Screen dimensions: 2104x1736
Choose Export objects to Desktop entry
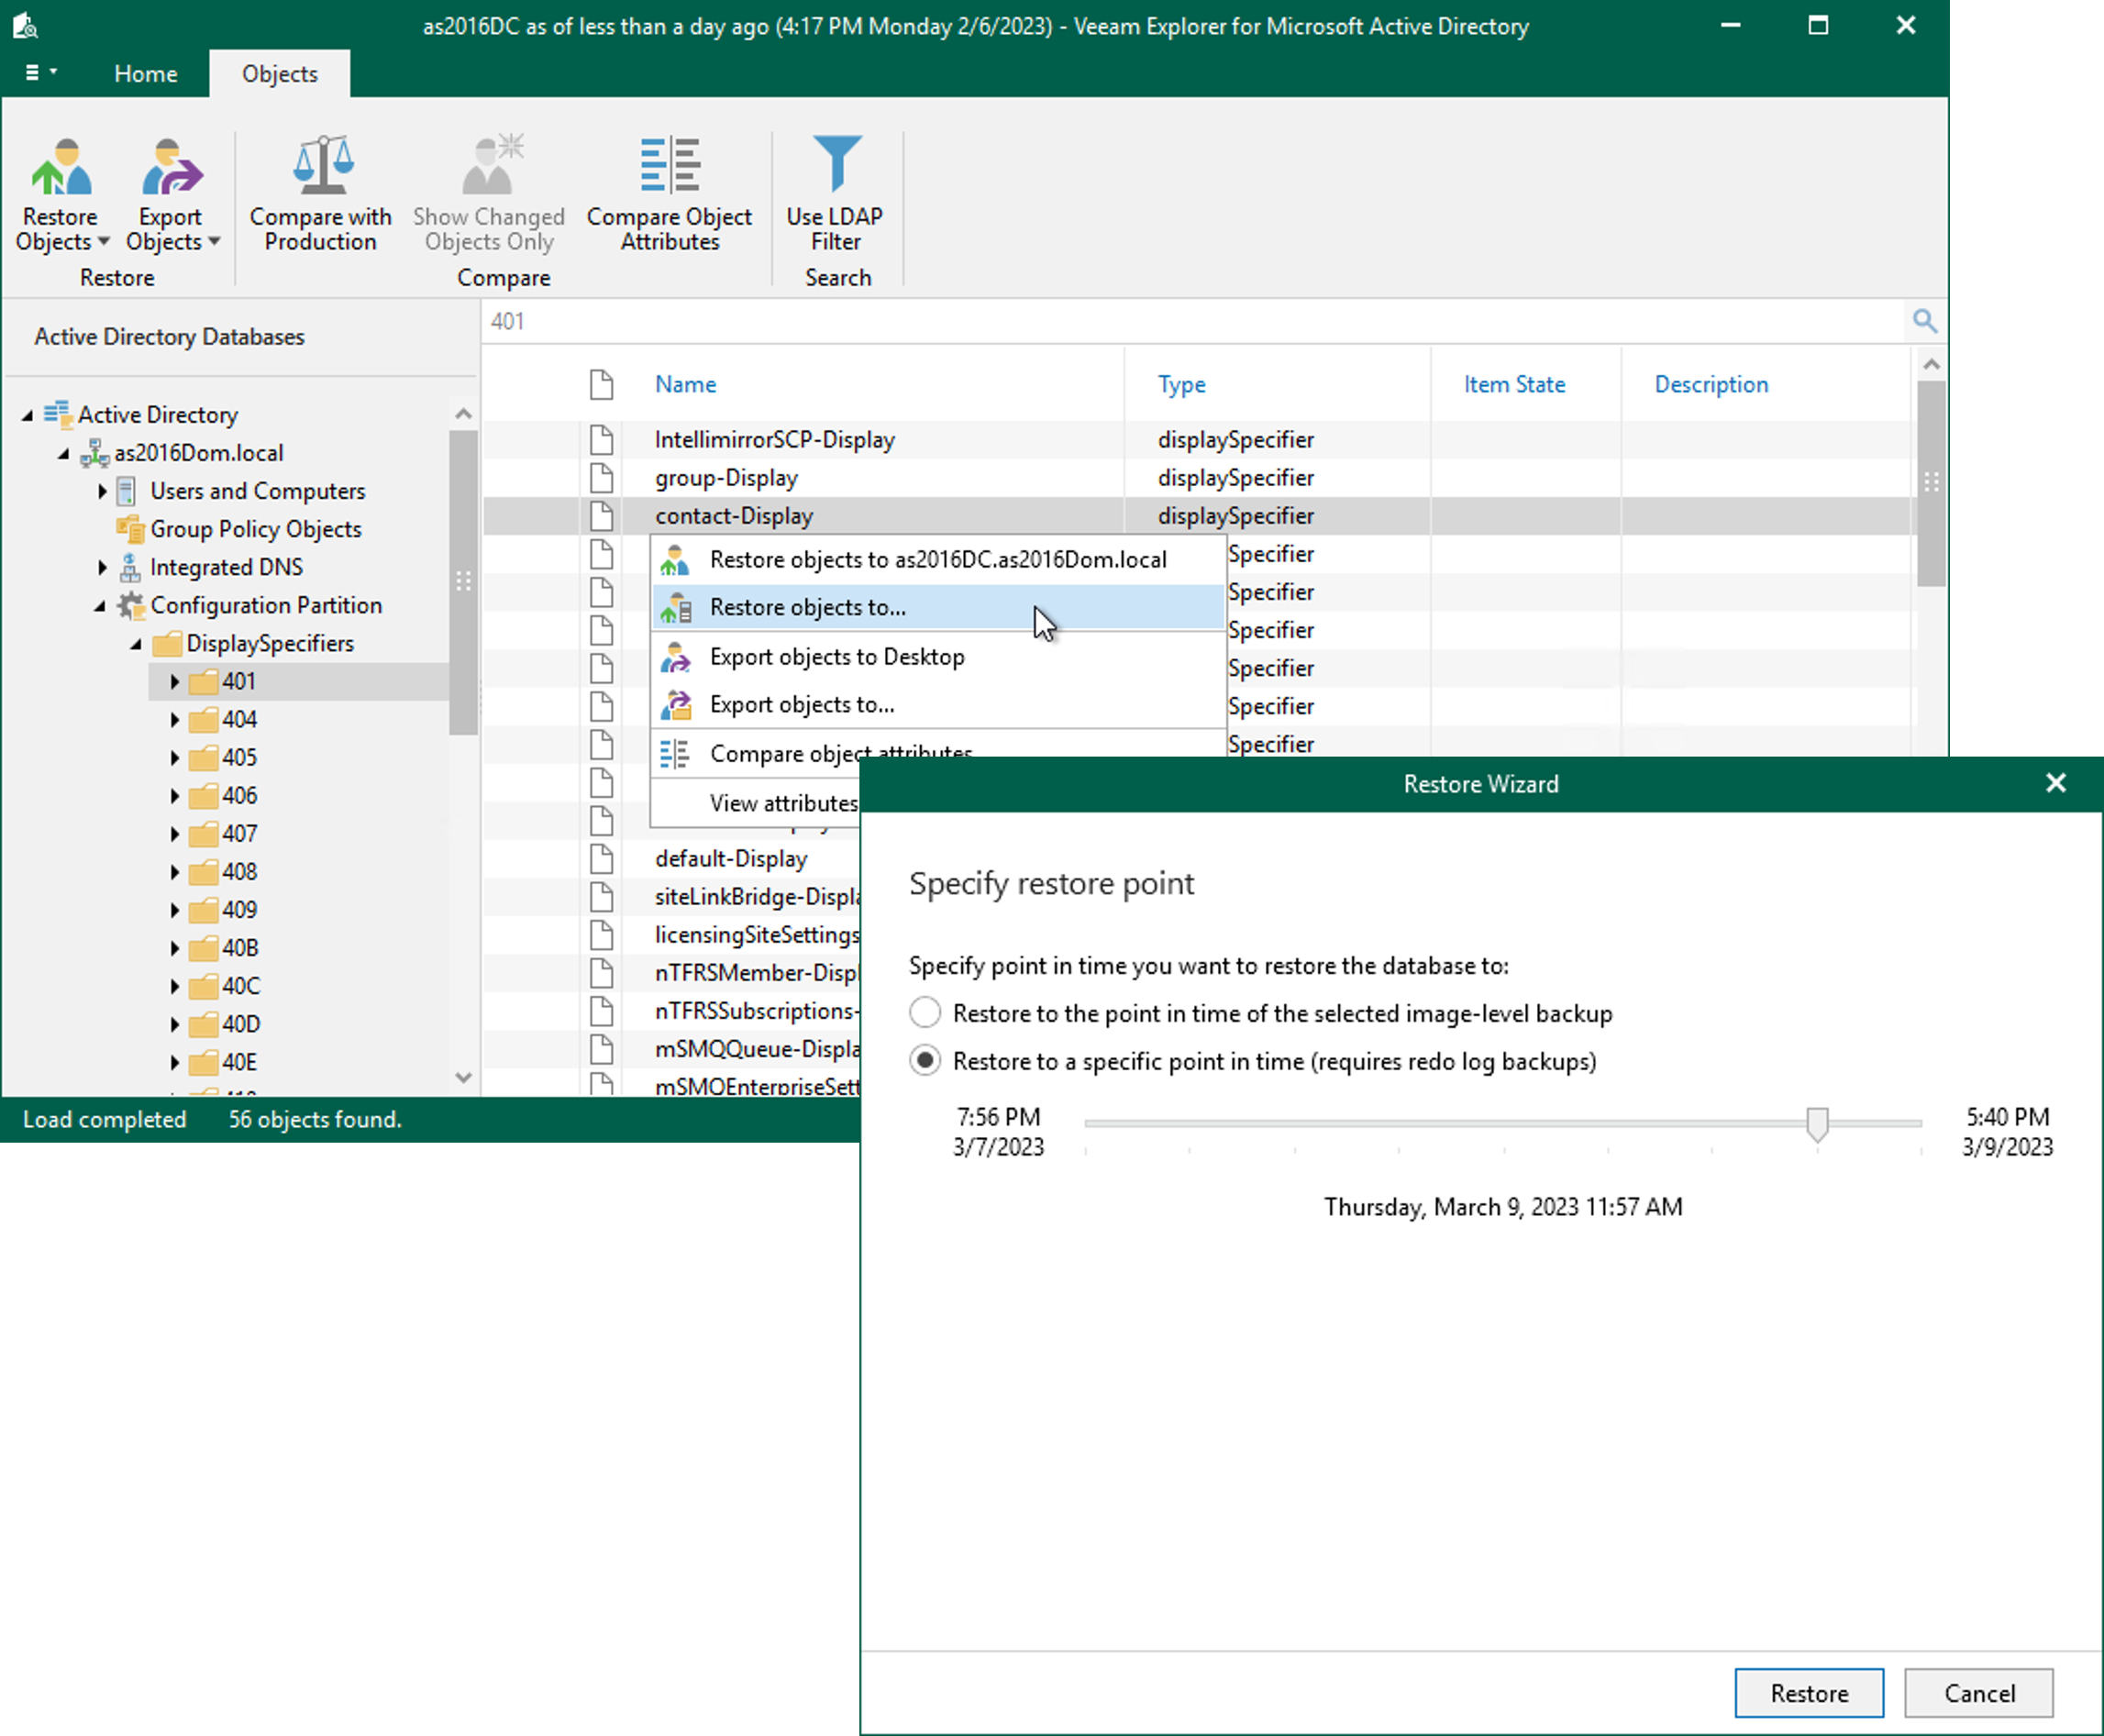938,657
